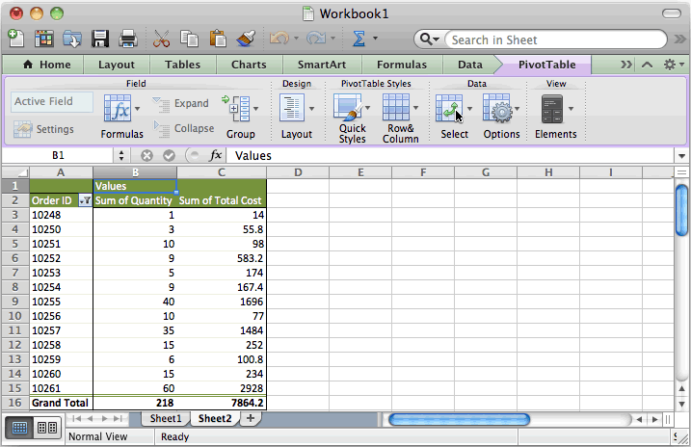Open the Formulas ribbon tab
This screenshot has width=691, height=447.
402,65
